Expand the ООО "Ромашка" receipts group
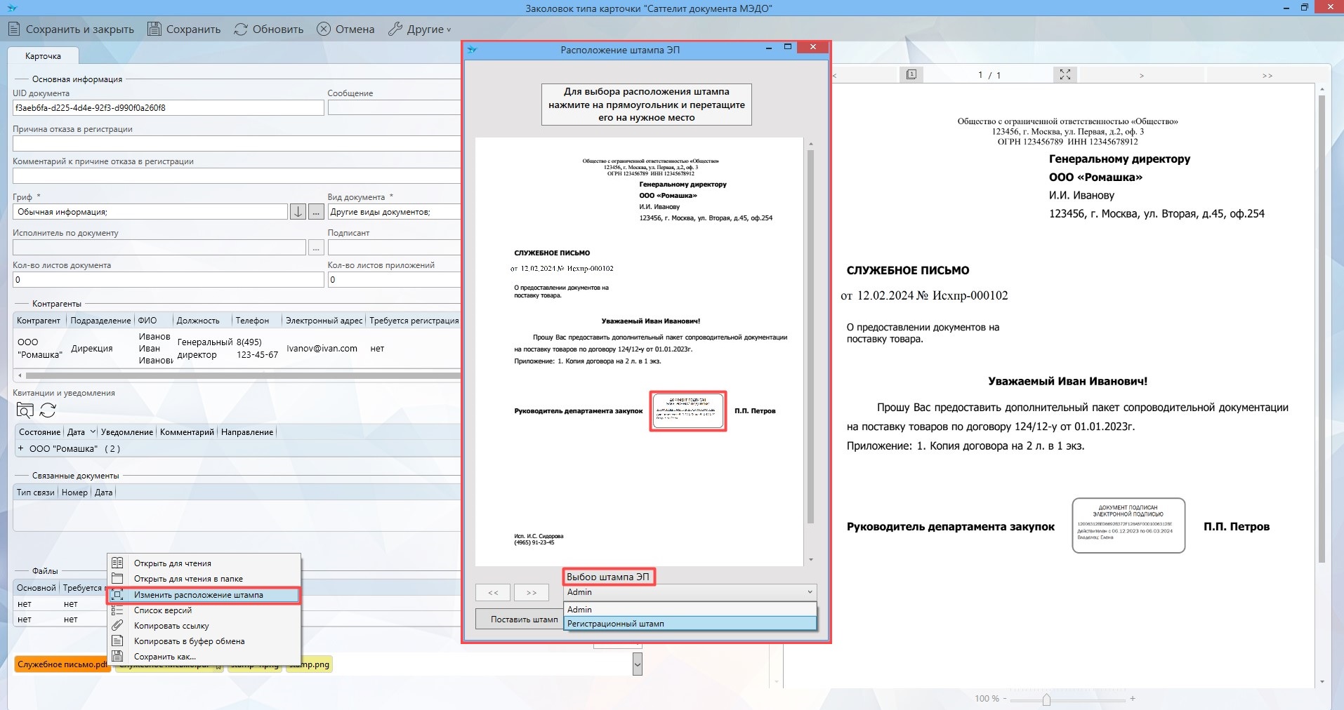Viewport: 1344px width, 710px height. 21,449
